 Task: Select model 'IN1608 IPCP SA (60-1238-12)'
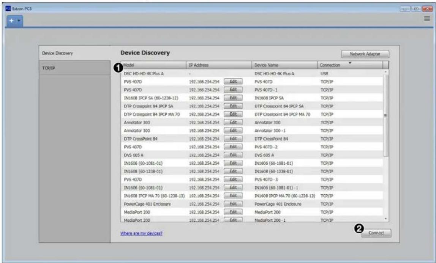[x=151, y=98]
